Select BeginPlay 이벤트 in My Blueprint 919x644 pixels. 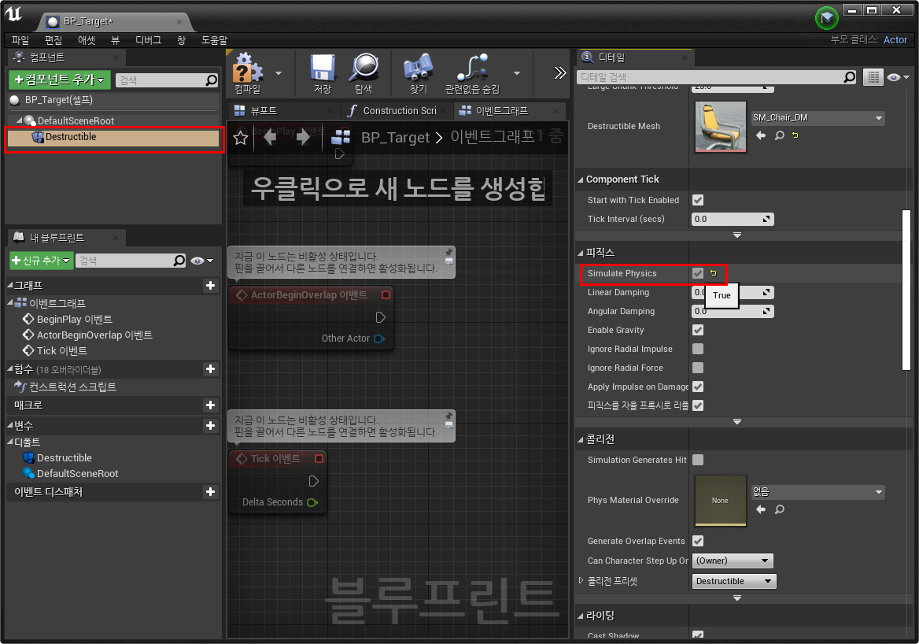(74, 319)
